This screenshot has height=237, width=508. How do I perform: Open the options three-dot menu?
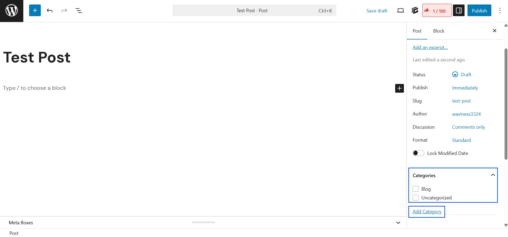[500, 11]
